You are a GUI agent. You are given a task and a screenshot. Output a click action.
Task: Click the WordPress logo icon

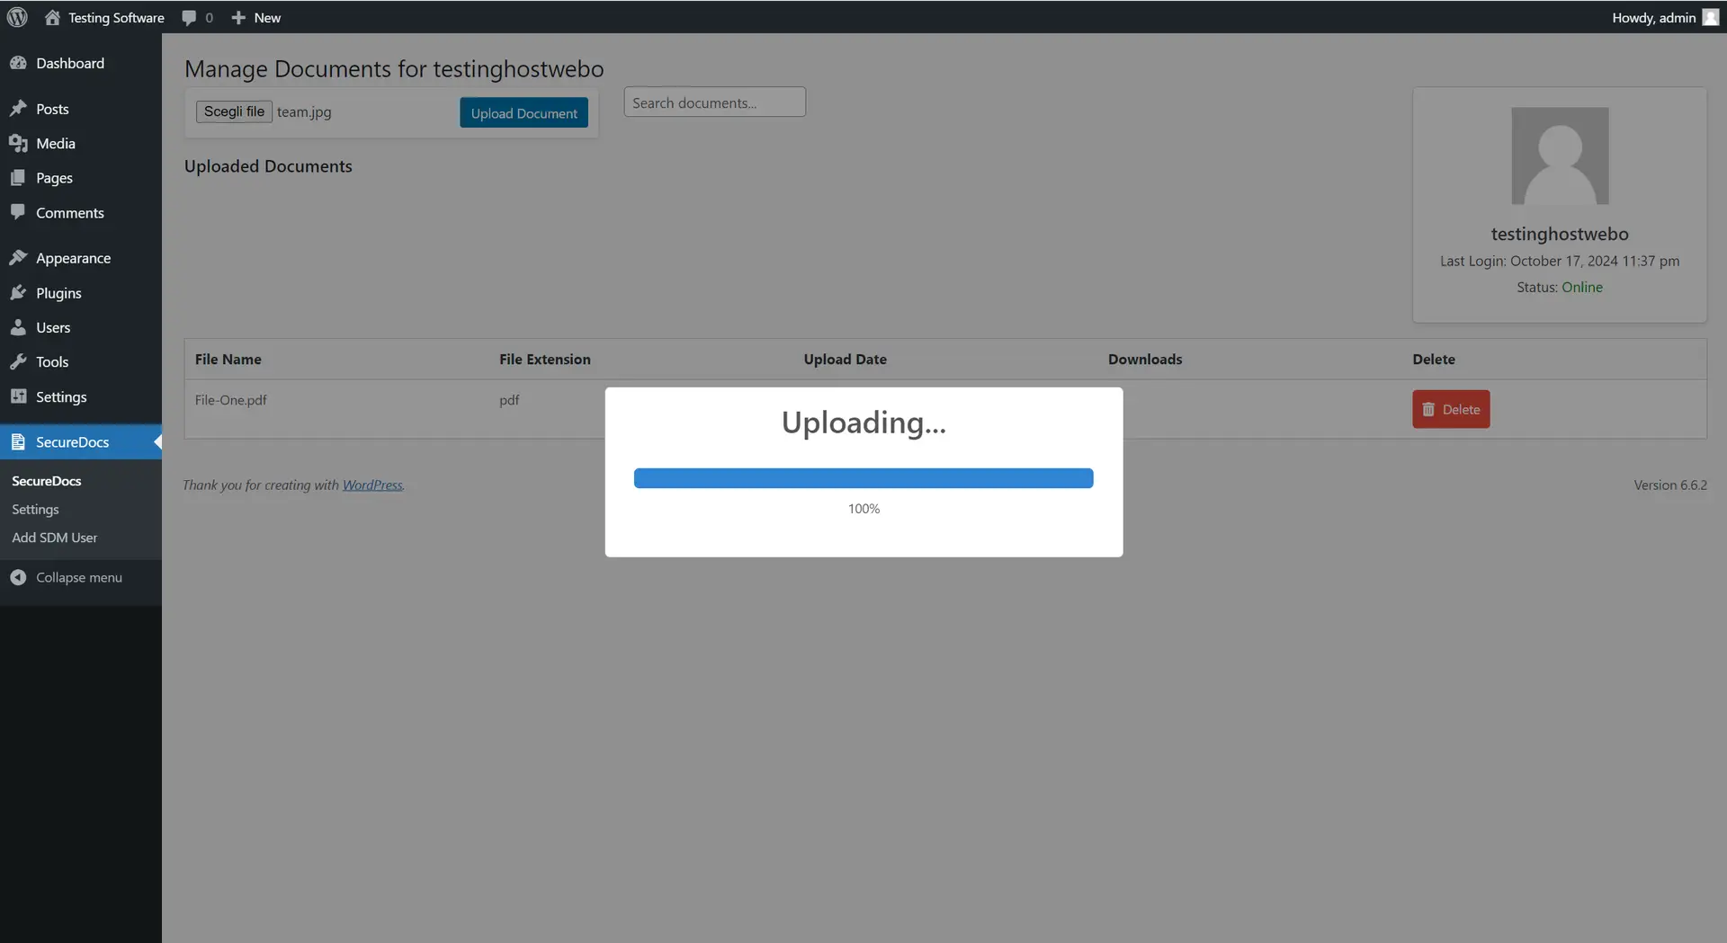tap(17, 17)
